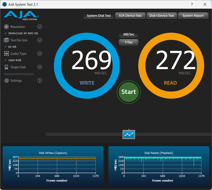
Task: Start the disk test
Action: coord(129,92)
